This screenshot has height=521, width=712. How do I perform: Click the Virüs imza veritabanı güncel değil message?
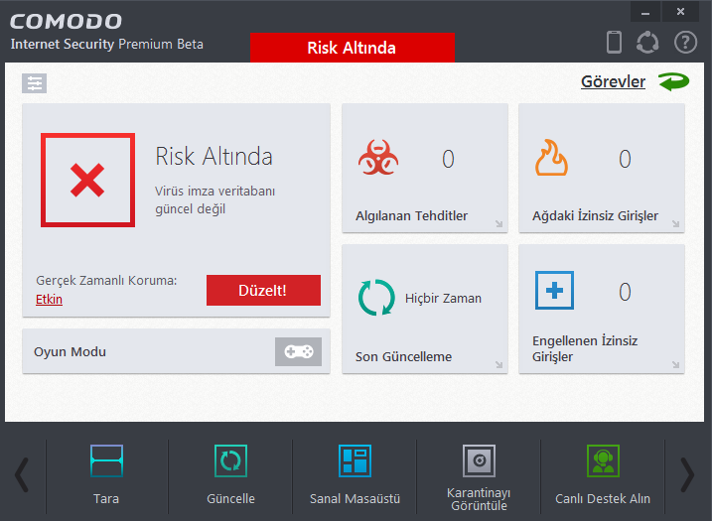pyautogui.click(x=214, y=200)
